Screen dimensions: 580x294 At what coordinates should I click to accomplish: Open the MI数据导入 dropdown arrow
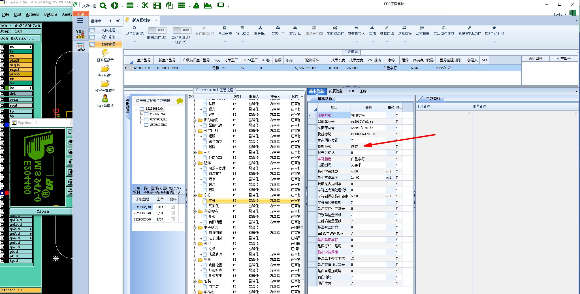click(x=357, y=42)
